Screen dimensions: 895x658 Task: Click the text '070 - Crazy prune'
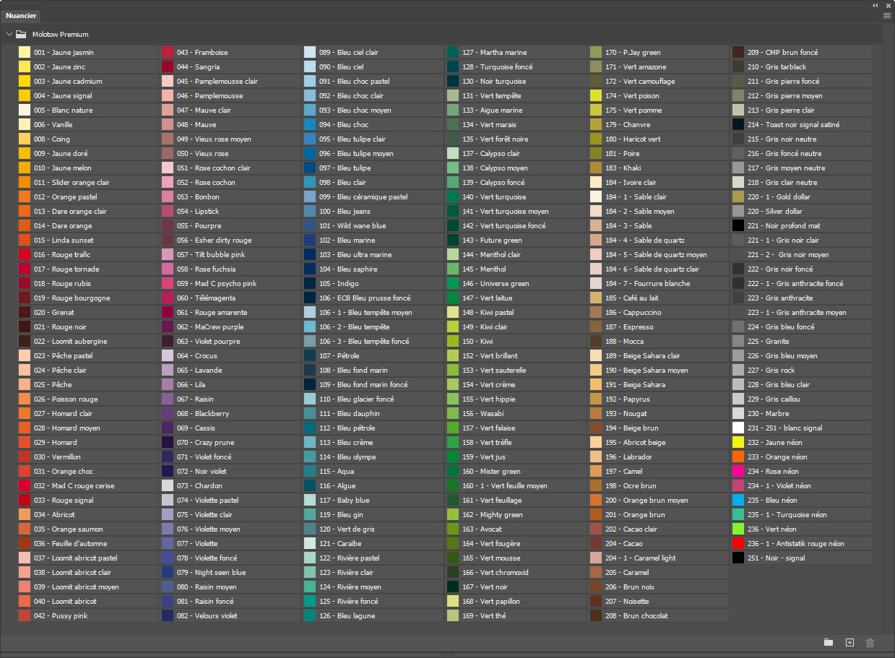[206, 442]
